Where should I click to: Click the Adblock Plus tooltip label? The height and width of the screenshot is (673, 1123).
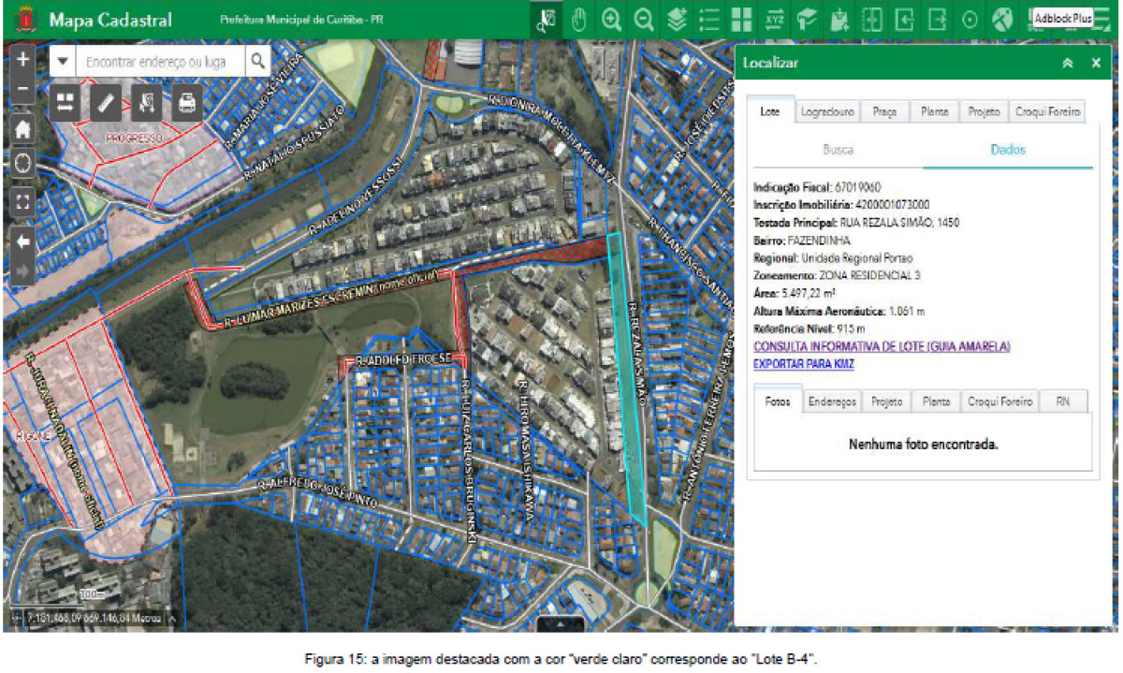tap(1063, 18)
